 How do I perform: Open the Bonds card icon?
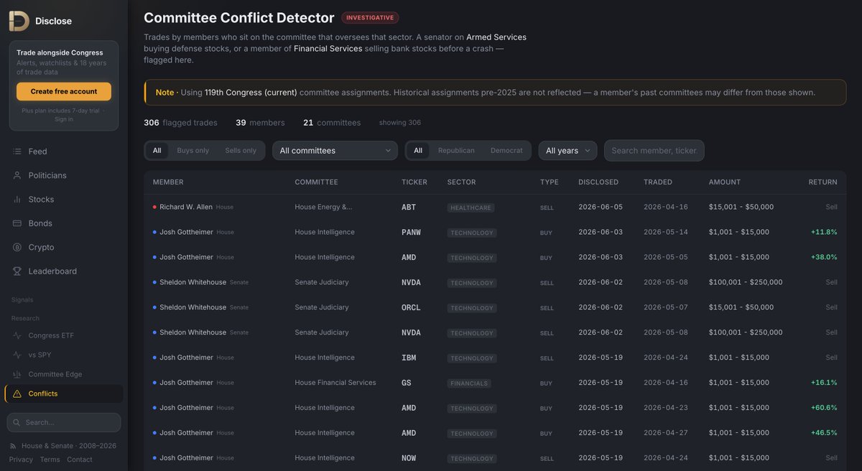[x=17, y=223]
